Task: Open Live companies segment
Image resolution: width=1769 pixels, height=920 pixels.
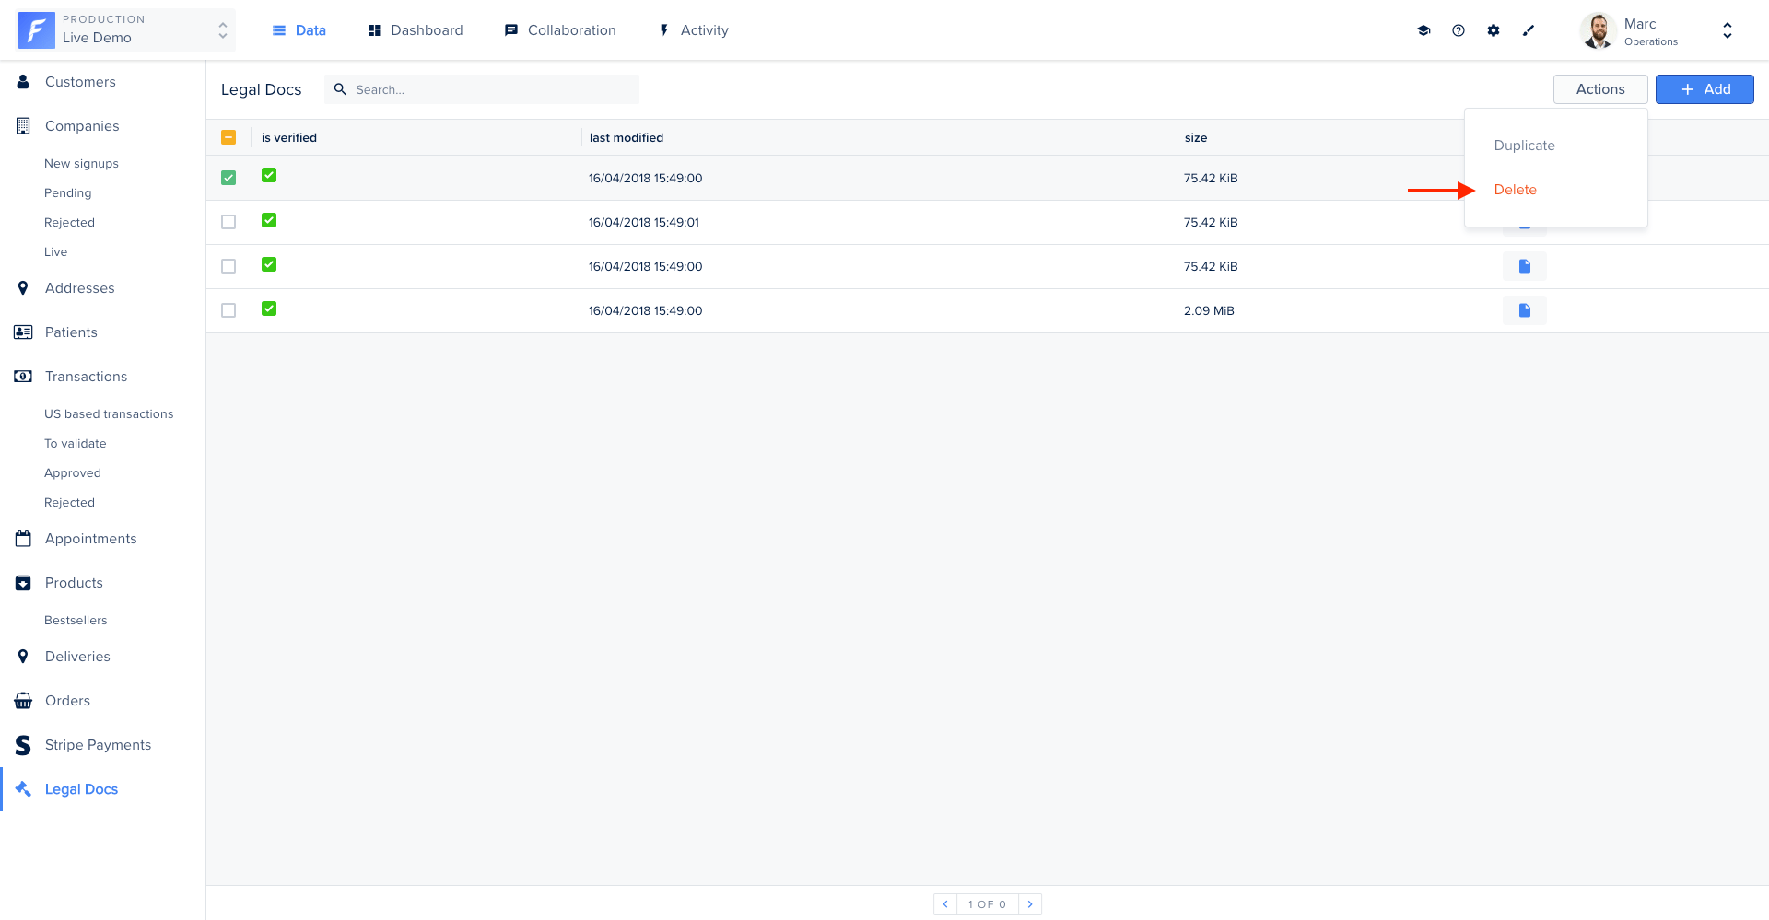Action: click(x=55, y=251)
